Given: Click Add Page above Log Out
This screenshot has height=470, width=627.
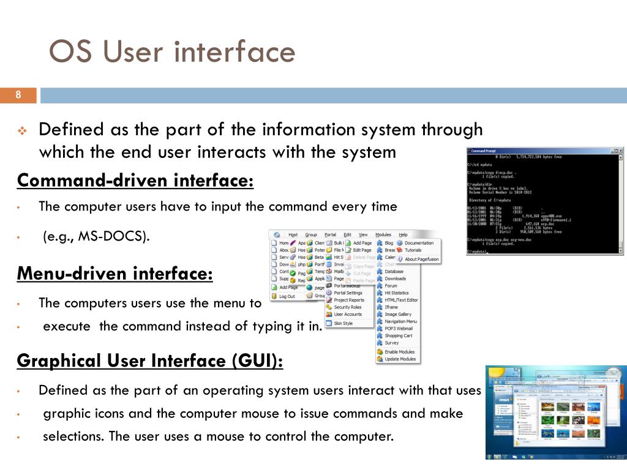Looking at the screenshot, I should [x=288, y=288].
